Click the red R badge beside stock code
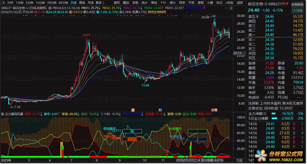Screen dimensions: 307x164 point(287,4)
